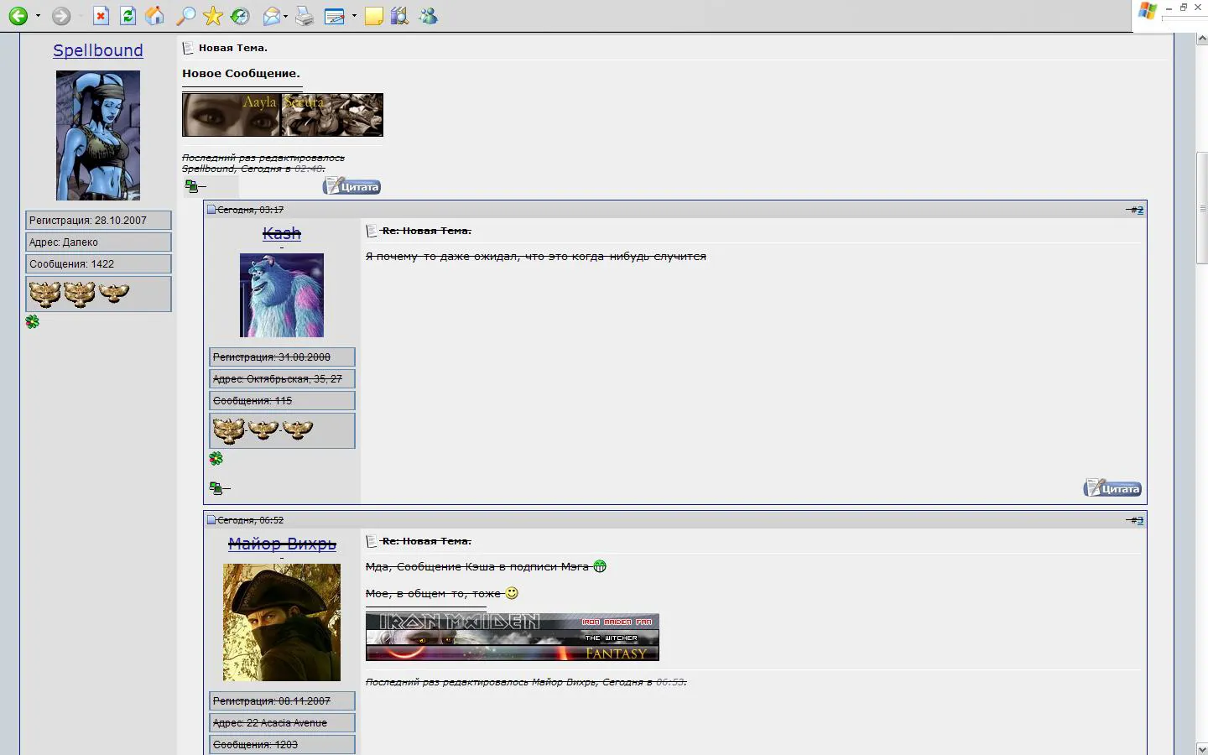Click the Майор Вихрь username link

(x=282, y=544)
